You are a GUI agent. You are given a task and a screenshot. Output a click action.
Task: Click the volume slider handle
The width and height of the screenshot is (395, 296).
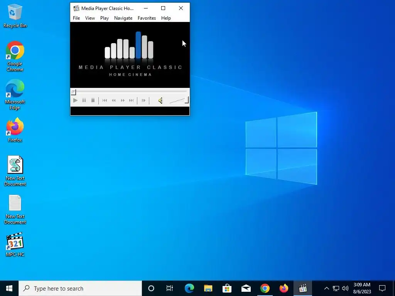point(187,100)
